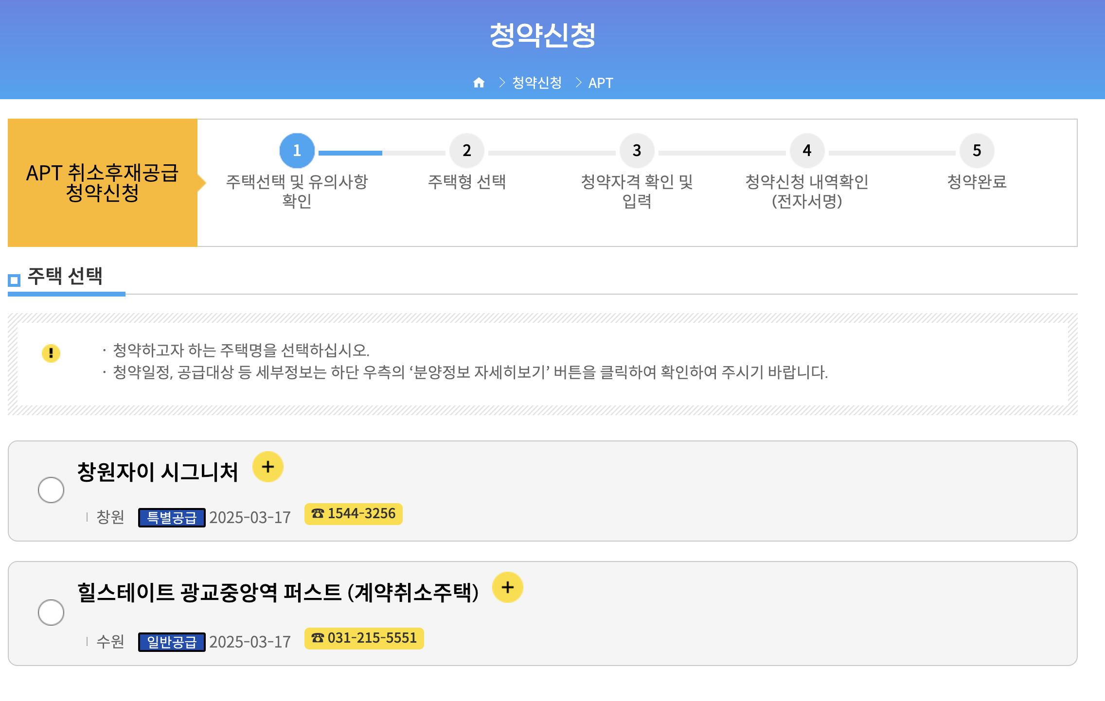Image resolution: width=1105 pixels, height=701 pixels.
Task: Expand details plus icon for 창원자이 시그니처
Action: [268, 467]
